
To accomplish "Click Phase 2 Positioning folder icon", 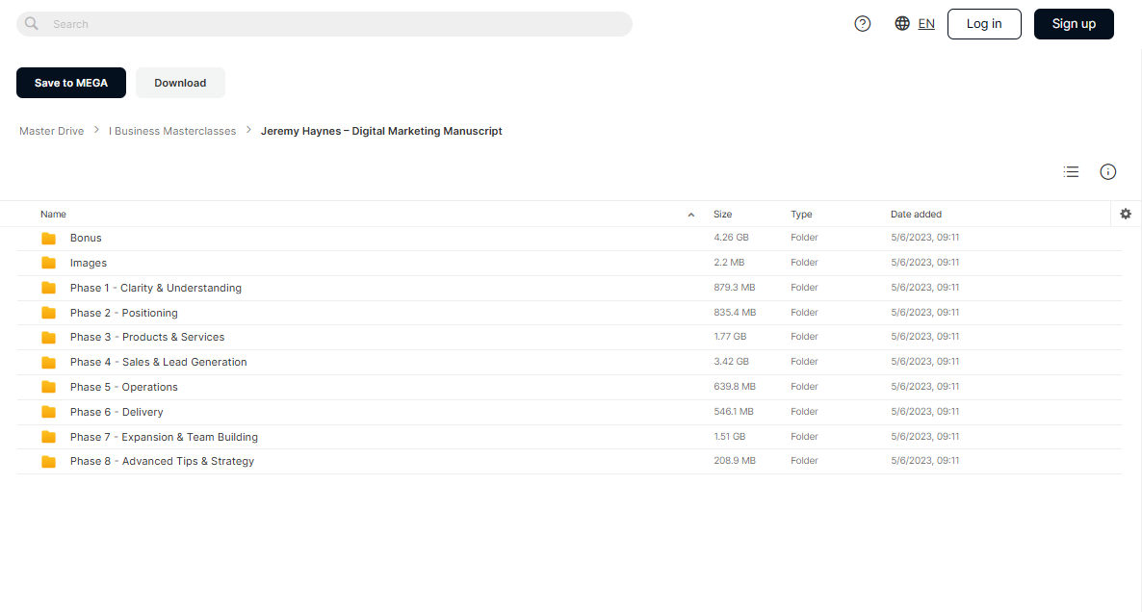I will click(x=49, y=313).
